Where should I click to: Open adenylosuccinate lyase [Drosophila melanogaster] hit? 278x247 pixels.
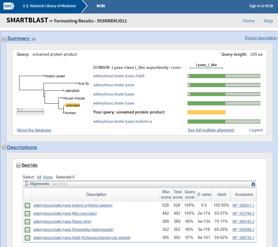pos(73,230)
